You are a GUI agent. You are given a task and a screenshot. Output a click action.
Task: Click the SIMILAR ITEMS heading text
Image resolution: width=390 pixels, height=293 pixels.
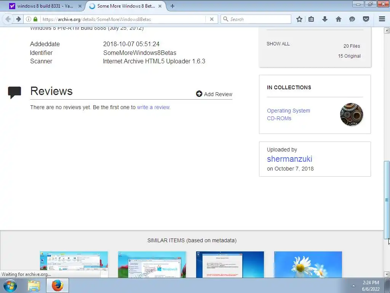[x=192, y=240]
